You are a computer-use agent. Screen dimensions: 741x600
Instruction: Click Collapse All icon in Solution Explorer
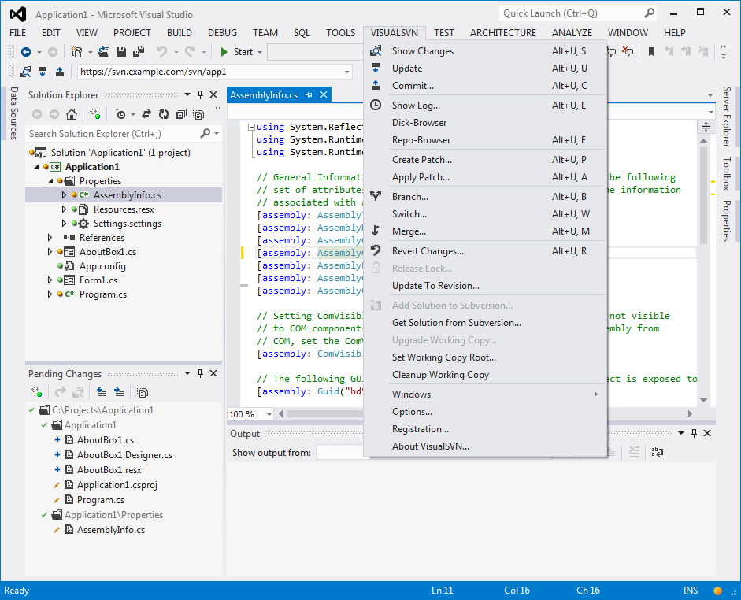tap(180, 114)
